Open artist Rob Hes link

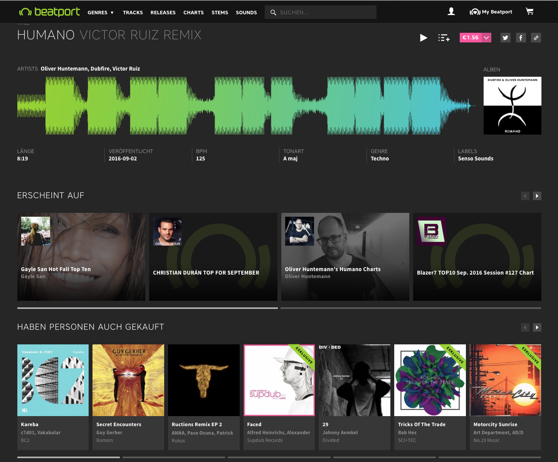click(407, 433)
